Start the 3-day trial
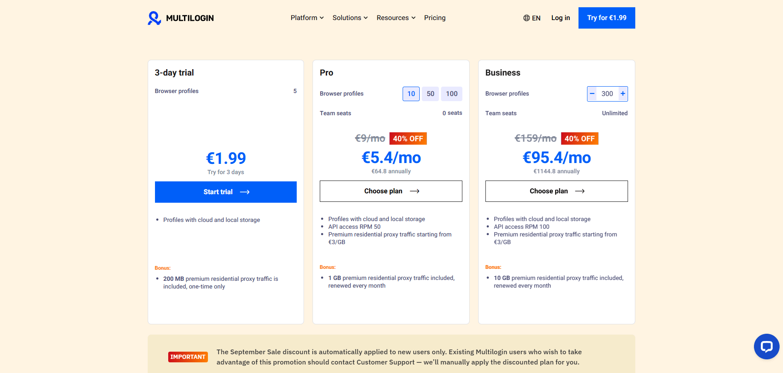Image resolution: width=783 pixels, height=373 pixels. tap(226, 192)
